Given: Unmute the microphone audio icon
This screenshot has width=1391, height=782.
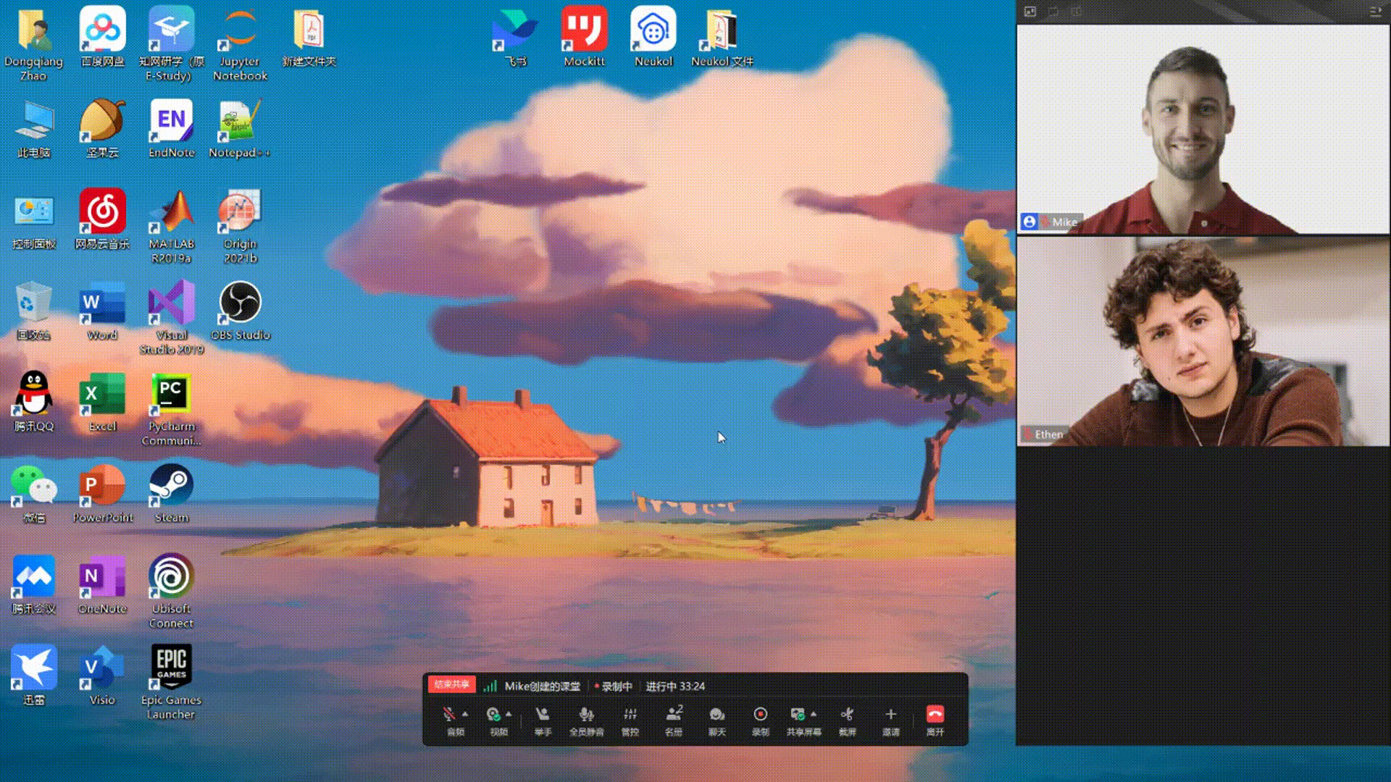Looking at the screenshot, I should click(x=449, y=715).
